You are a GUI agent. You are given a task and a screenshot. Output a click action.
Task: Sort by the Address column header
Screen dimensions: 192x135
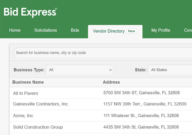tap(111, 82)
